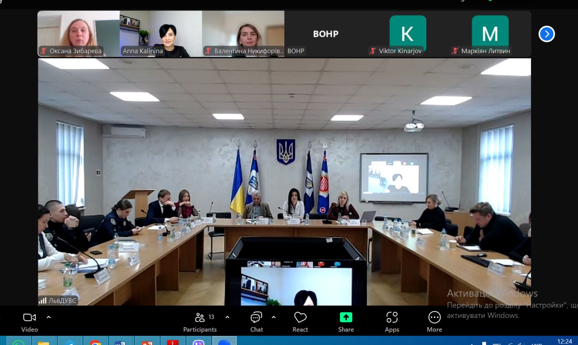578x345 pixels.
Task: Open the Apps panel icon
Action: (x=392, y=317)
